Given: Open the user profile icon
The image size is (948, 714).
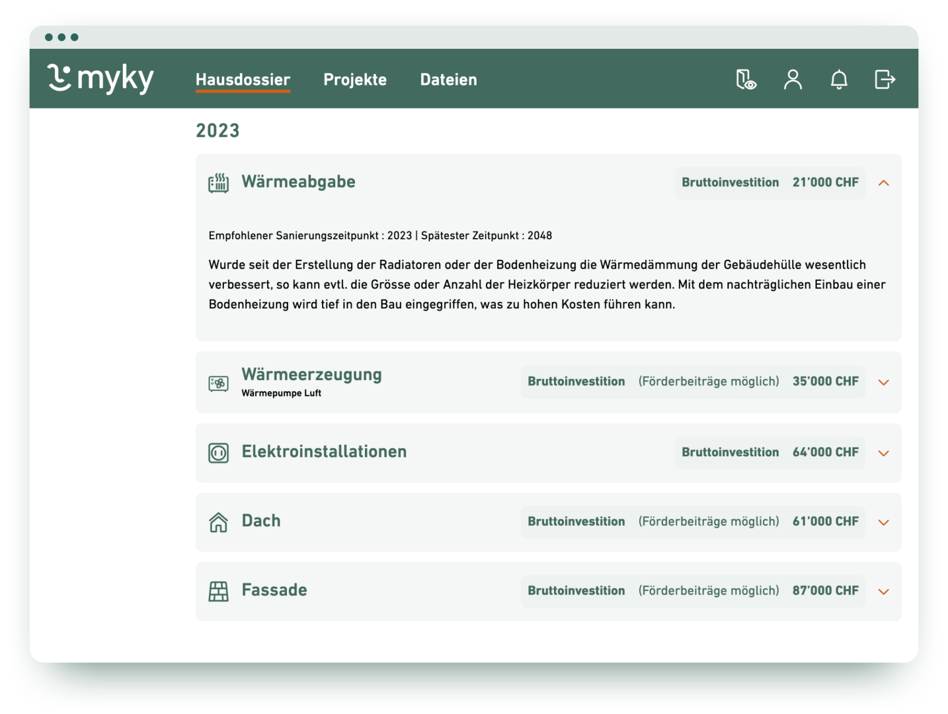Looking at the screenshot, I should point(792,80).
